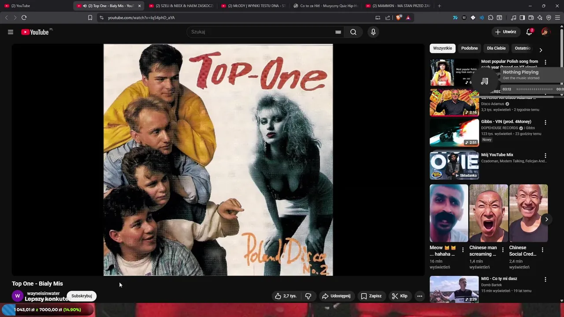
Task: Like the Top One video
Action: (x=285, y=296)
